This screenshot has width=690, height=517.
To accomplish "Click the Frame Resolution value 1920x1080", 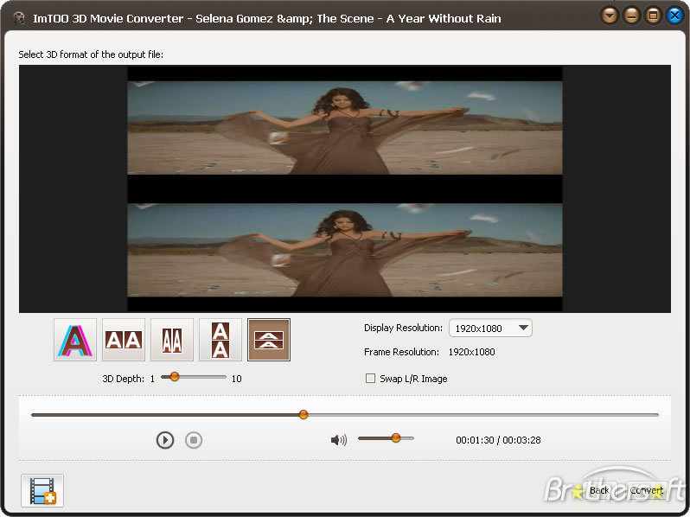I will click(471, 352).
